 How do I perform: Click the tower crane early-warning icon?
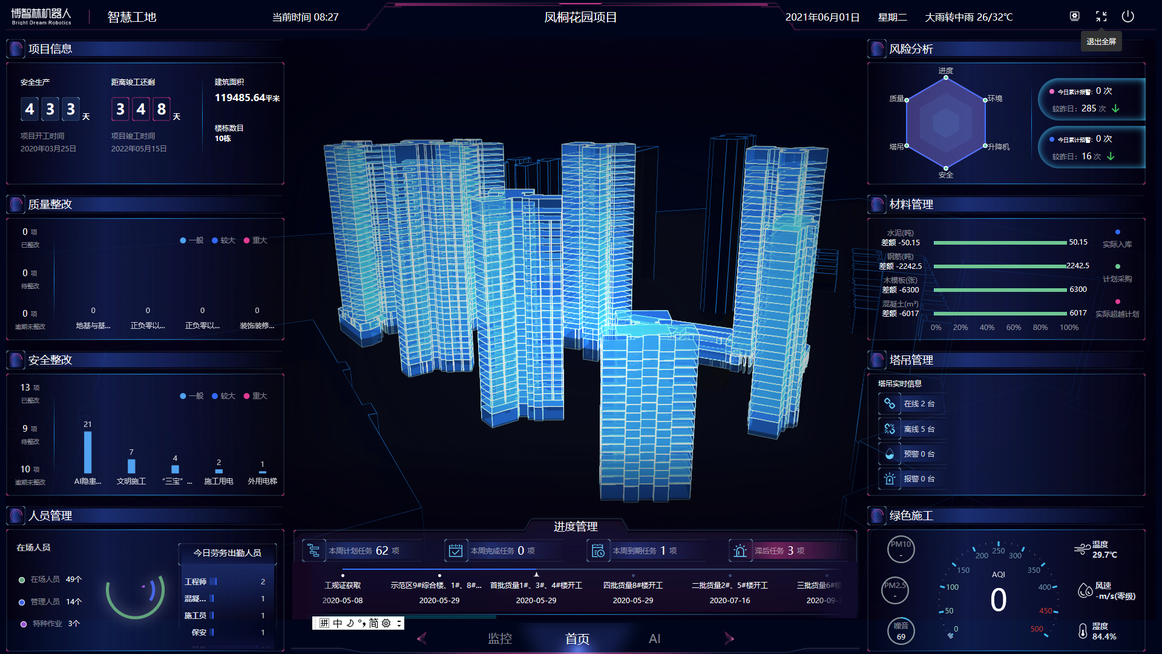coord(889,454)
